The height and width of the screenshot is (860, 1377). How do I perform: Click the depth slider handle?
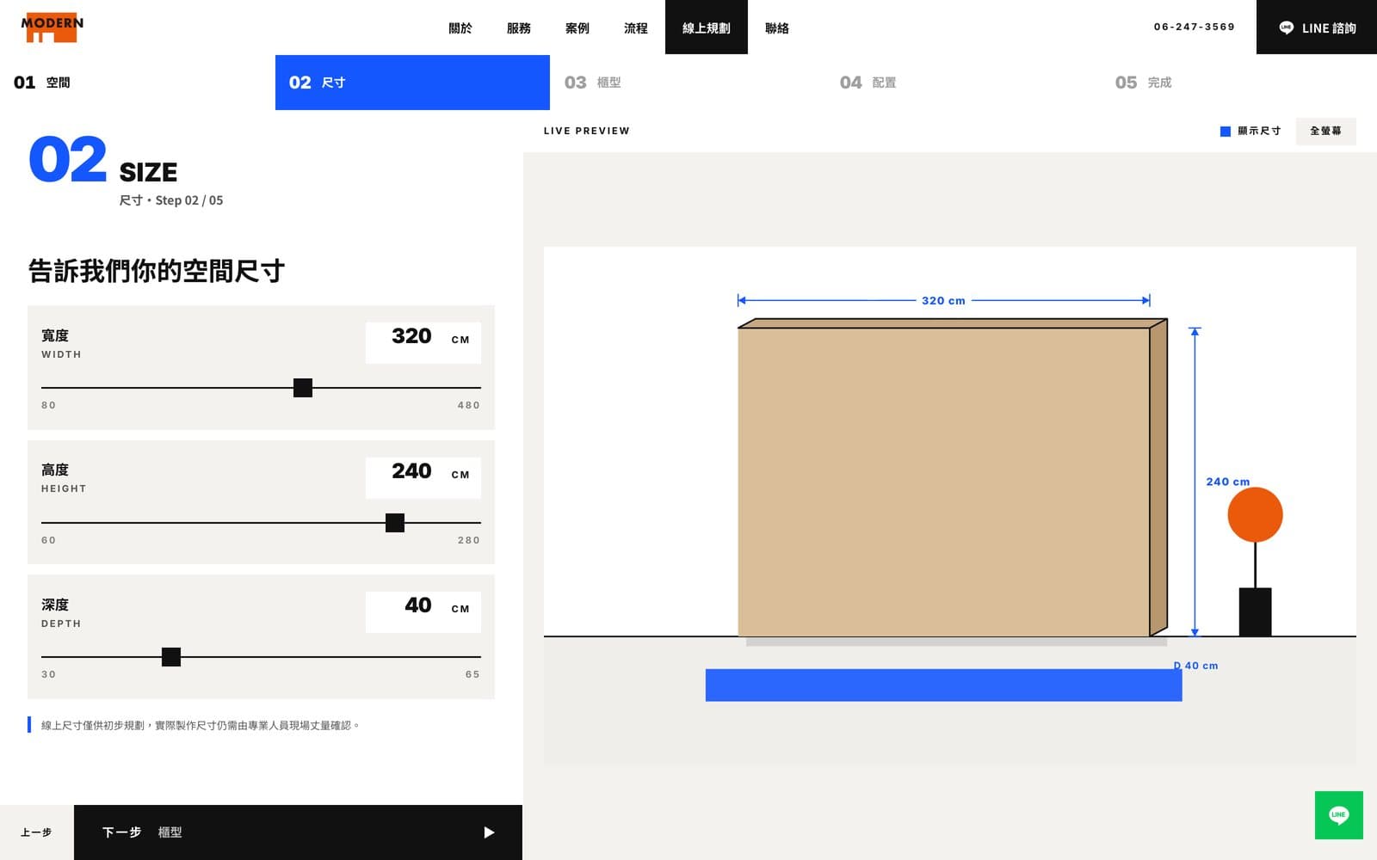tap(171, 657)
